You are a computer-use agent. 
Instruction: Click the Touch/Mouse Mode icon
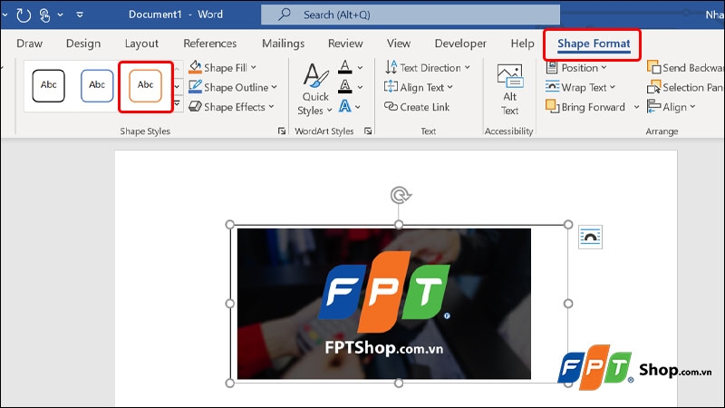tap(44, 15)
